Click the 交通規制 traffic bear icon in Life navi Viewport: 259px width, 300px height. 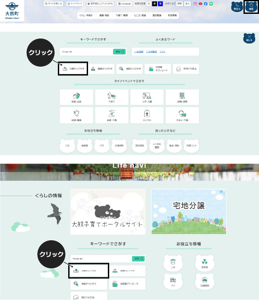pyautogui.click(x=205, y=282)
